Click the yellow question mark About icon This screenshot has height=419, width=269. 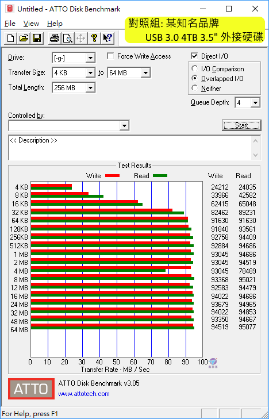(94, 38)
